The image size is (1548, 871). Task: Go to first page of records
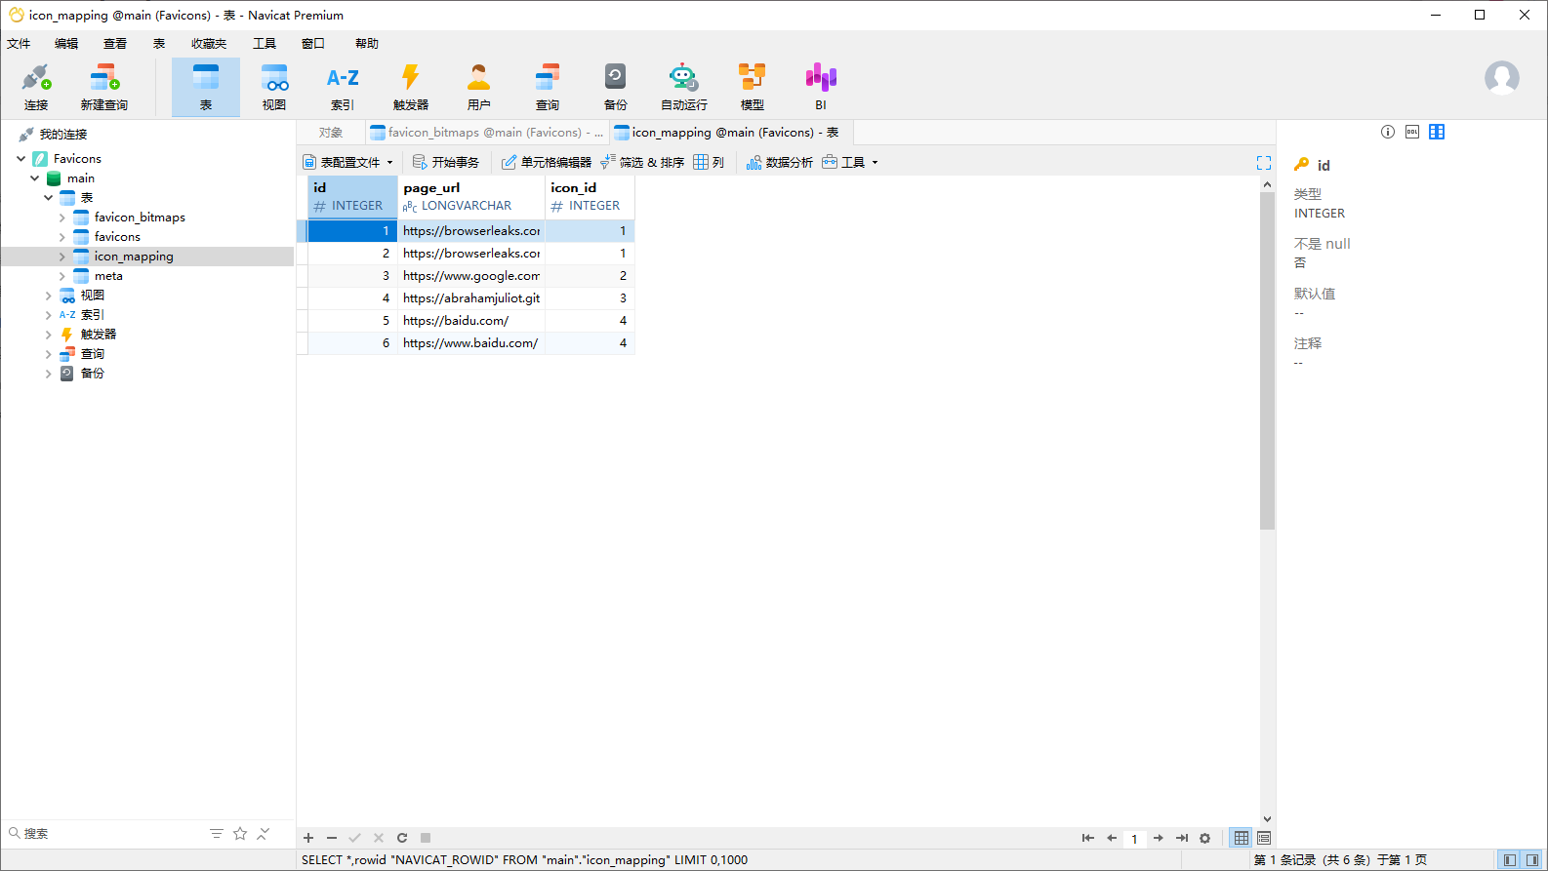point(1088,838)
